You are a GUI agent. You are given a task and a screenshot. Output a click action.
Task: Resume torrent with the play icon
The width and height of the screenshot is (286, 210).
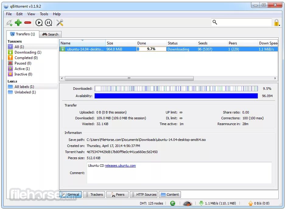click(x=39, y=23)
